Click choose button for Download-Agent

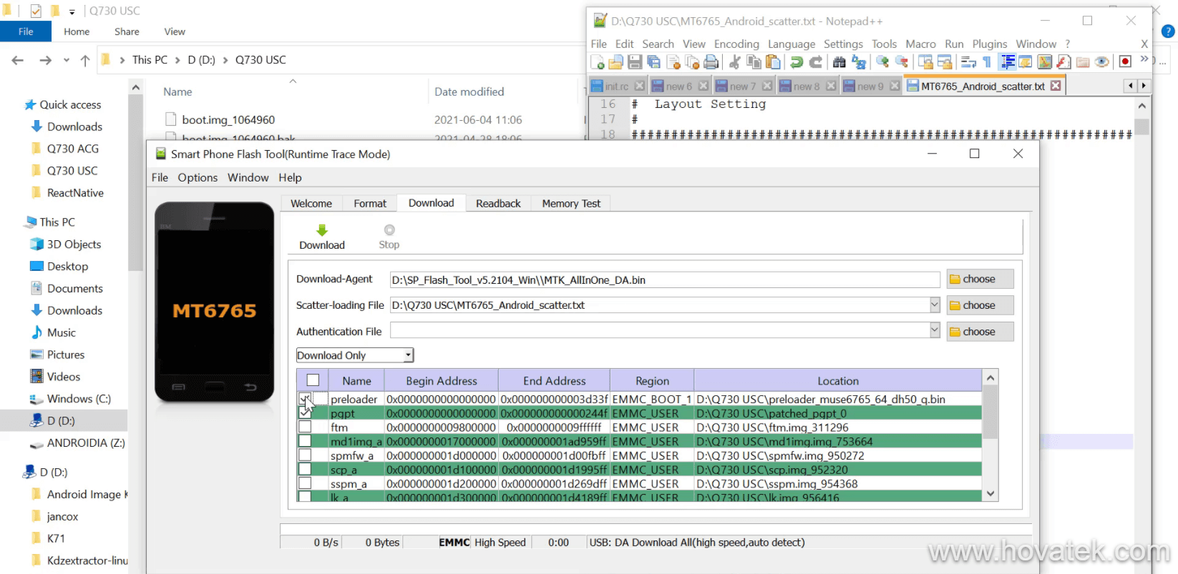[x=980, y=279]
